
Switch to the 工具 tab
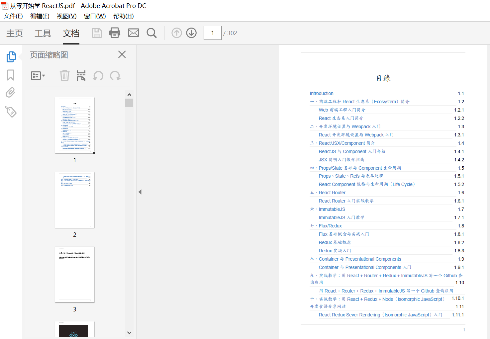[x=43, y=33]
